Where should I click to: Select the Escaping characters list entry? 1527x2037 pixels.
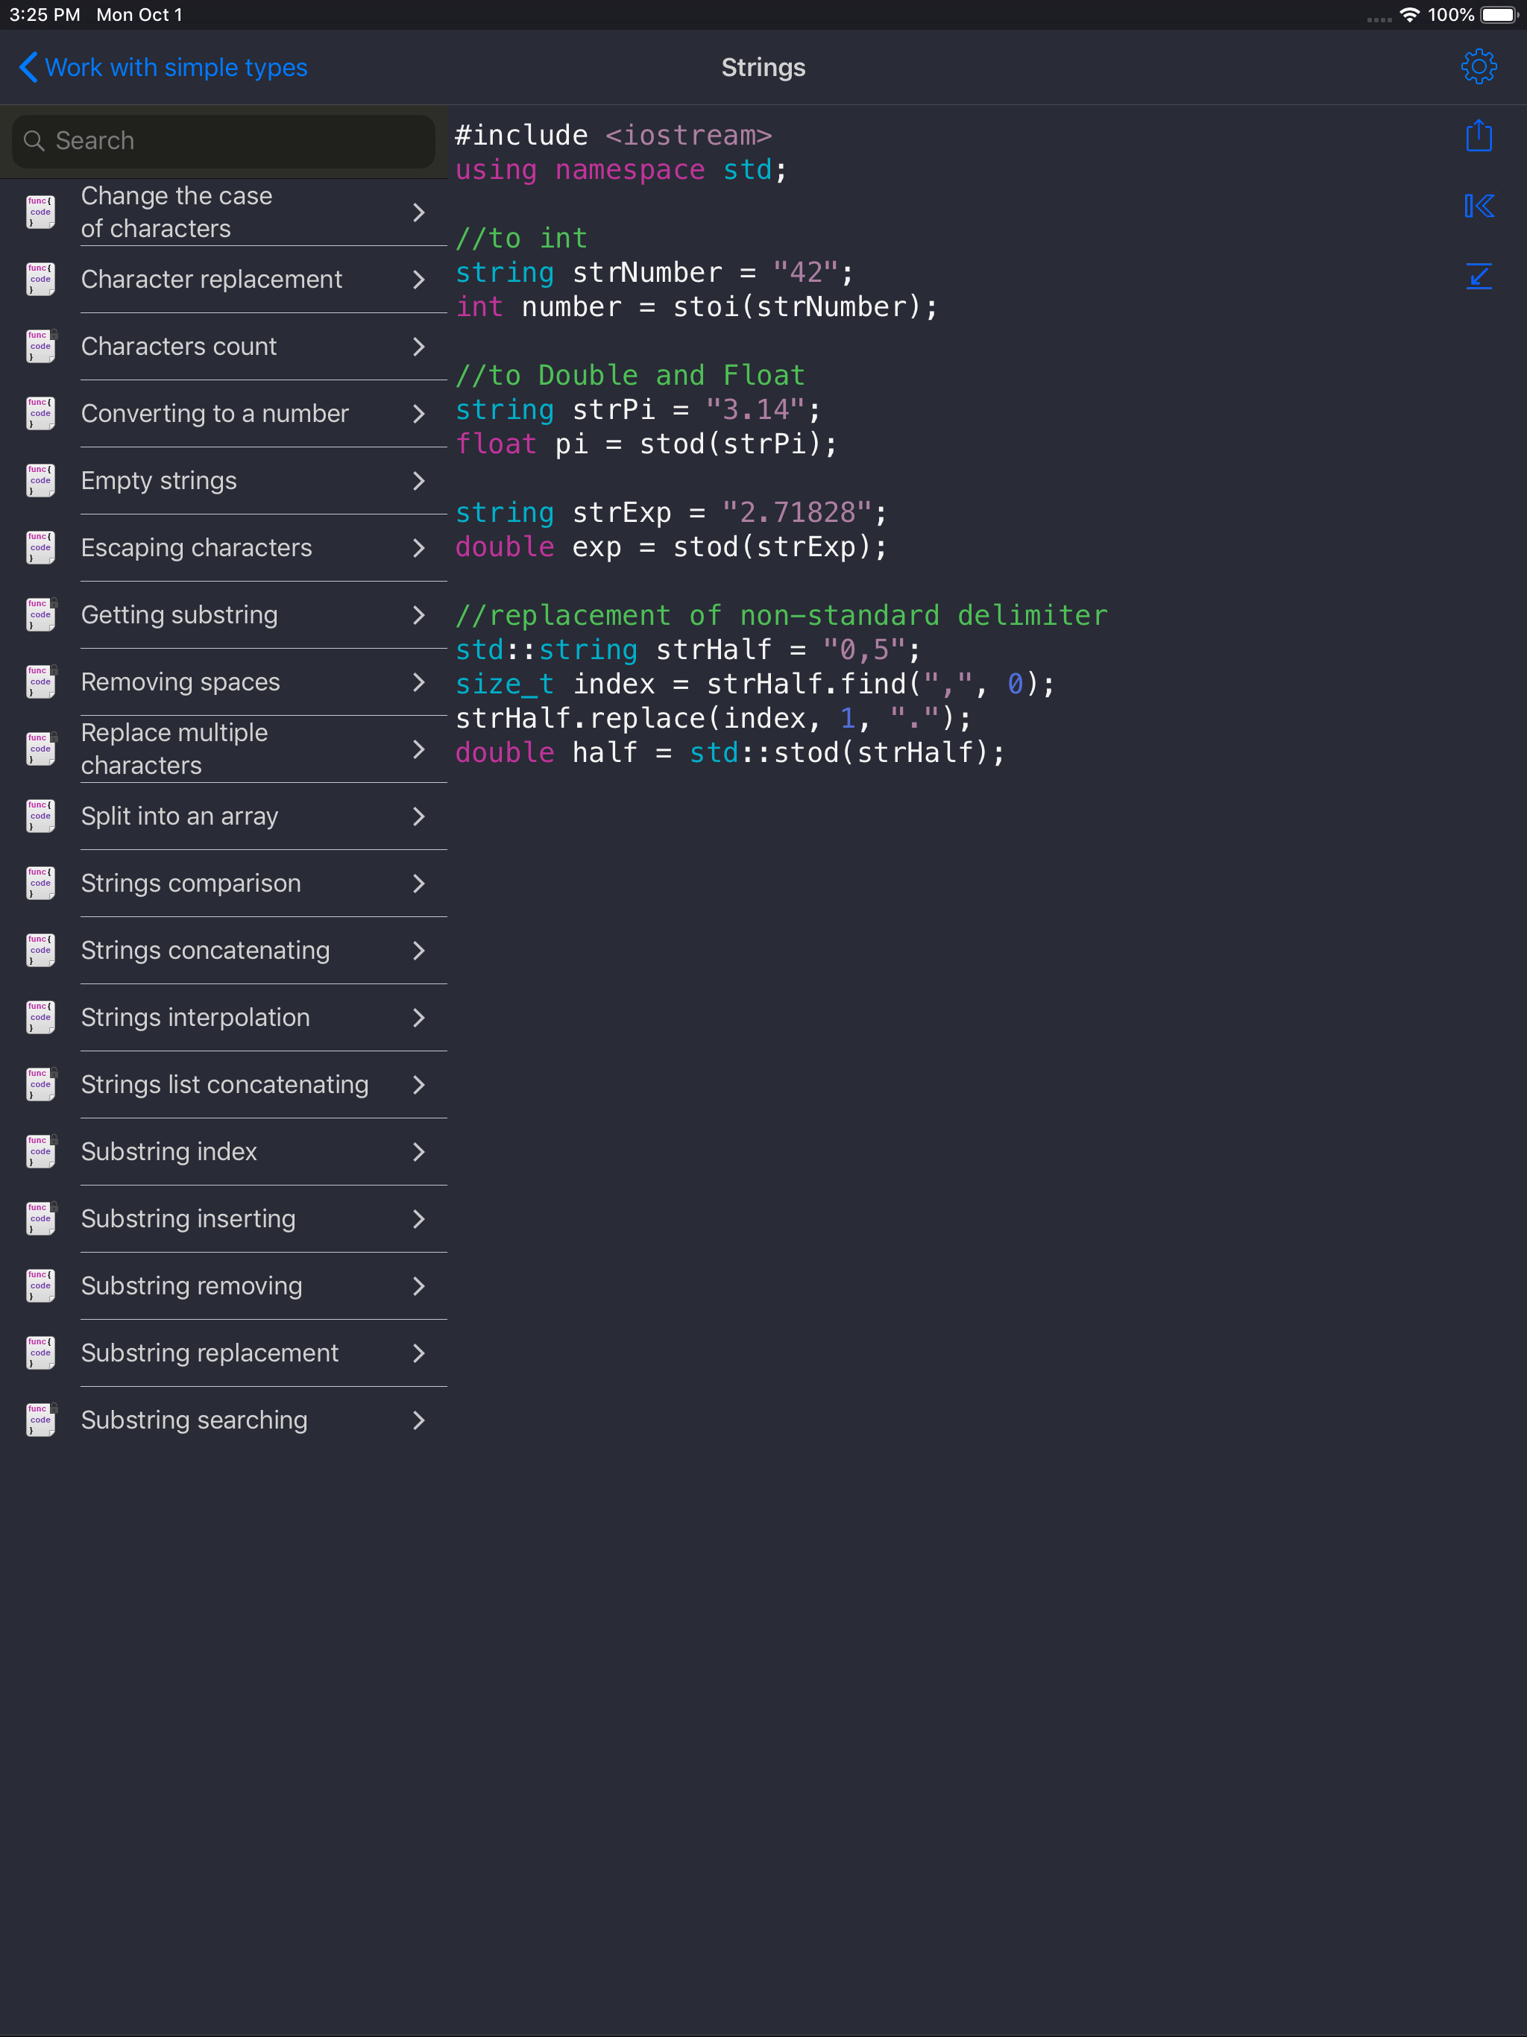(x=195, y=547)
